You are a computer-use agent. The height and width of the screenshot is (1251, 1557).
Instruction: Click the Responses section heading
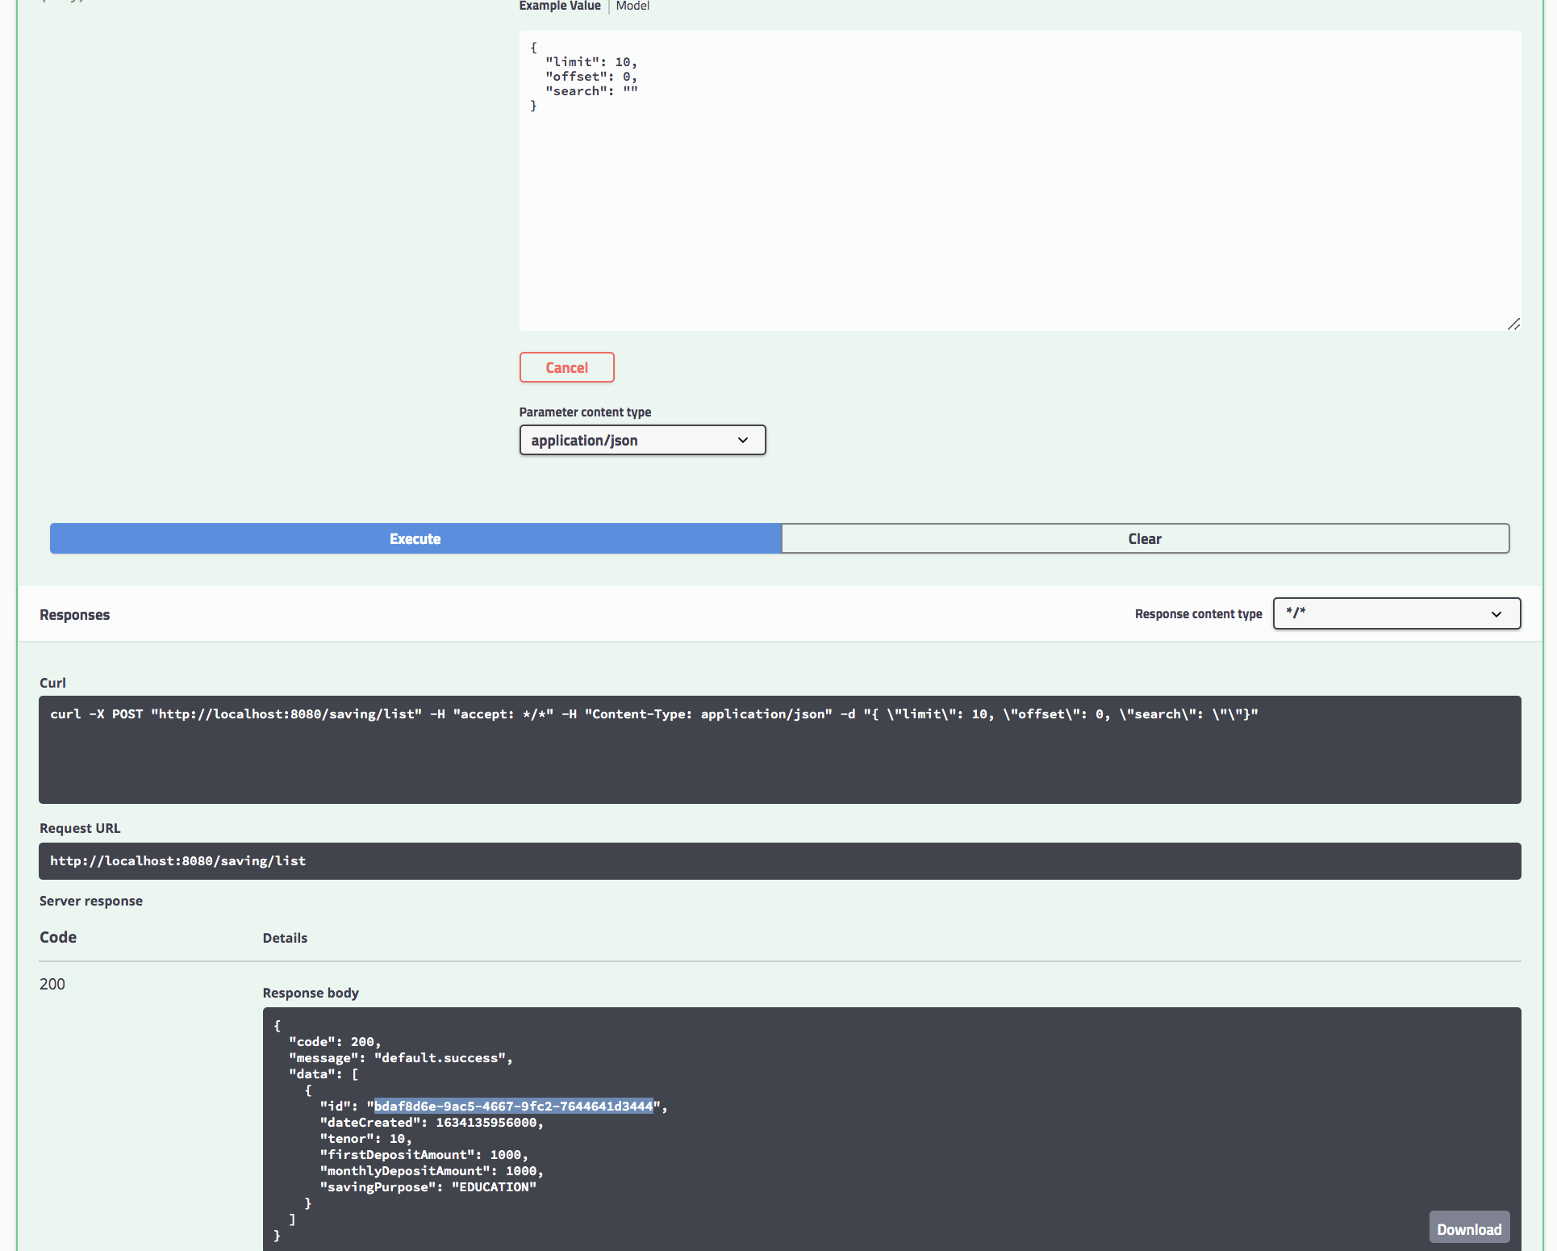click(x=74, y=615)
